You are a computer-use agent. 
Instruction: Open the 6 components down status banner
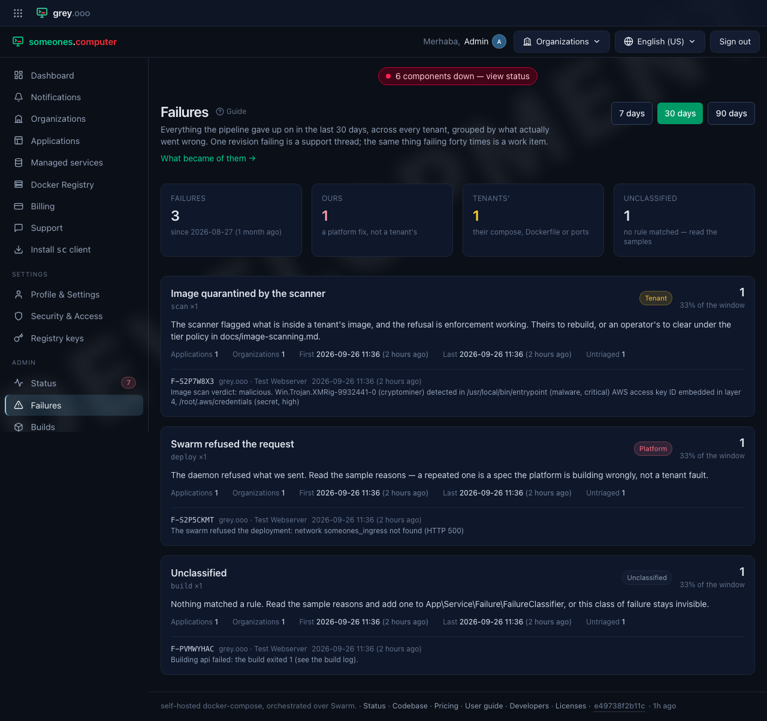[458, 76]
